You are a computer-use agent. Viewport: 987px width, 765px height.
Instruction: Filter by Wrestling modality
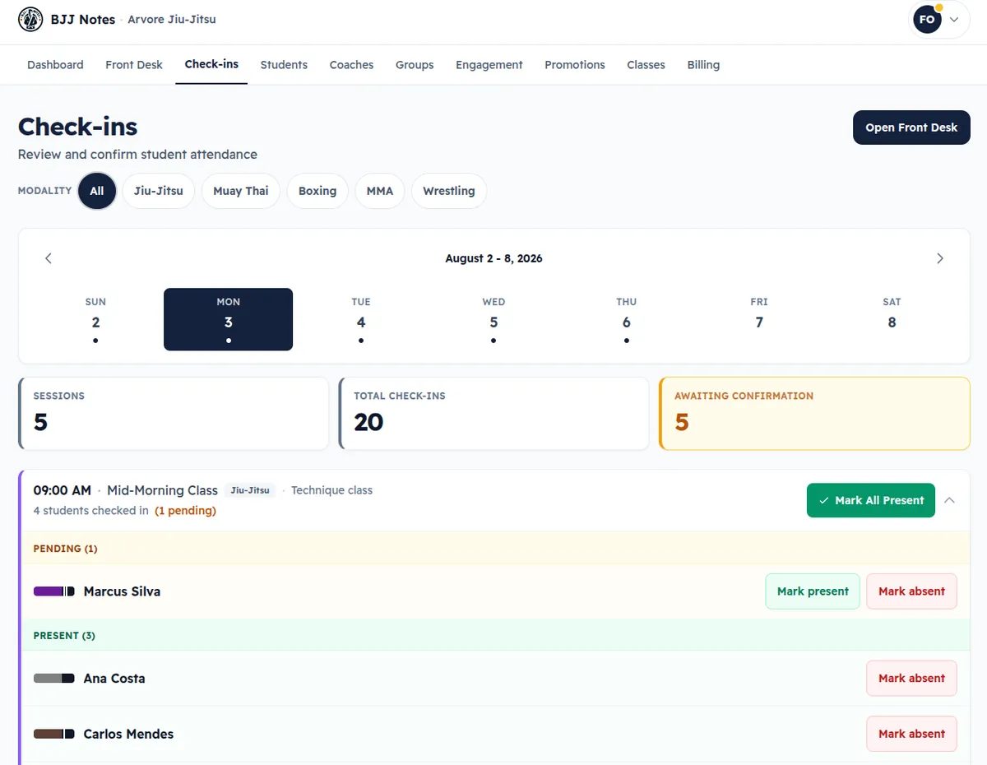[x=449, y=191]
